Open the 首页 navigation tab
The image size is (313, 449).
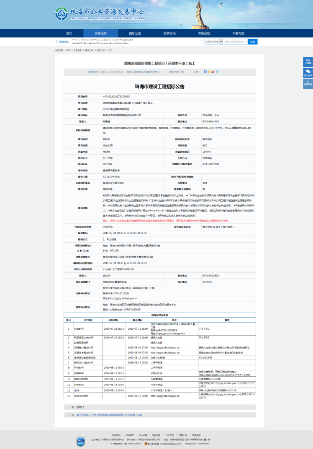(x=69, y=33)
